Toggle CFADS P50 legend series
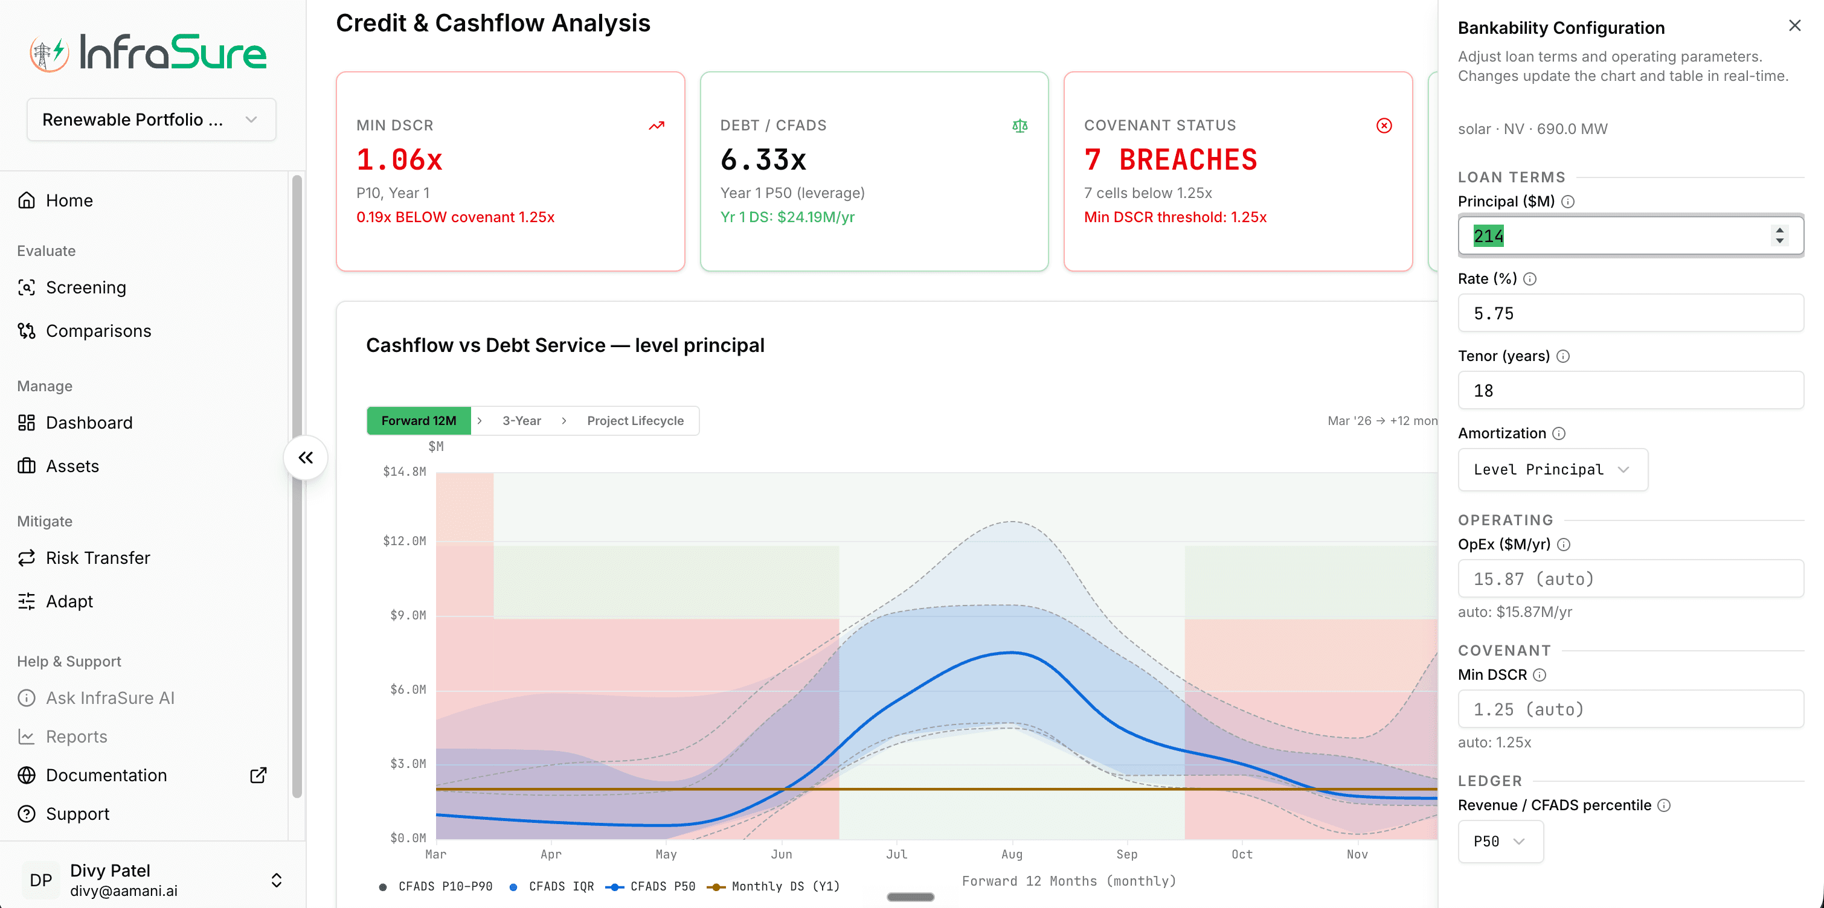 click(650, 886)
